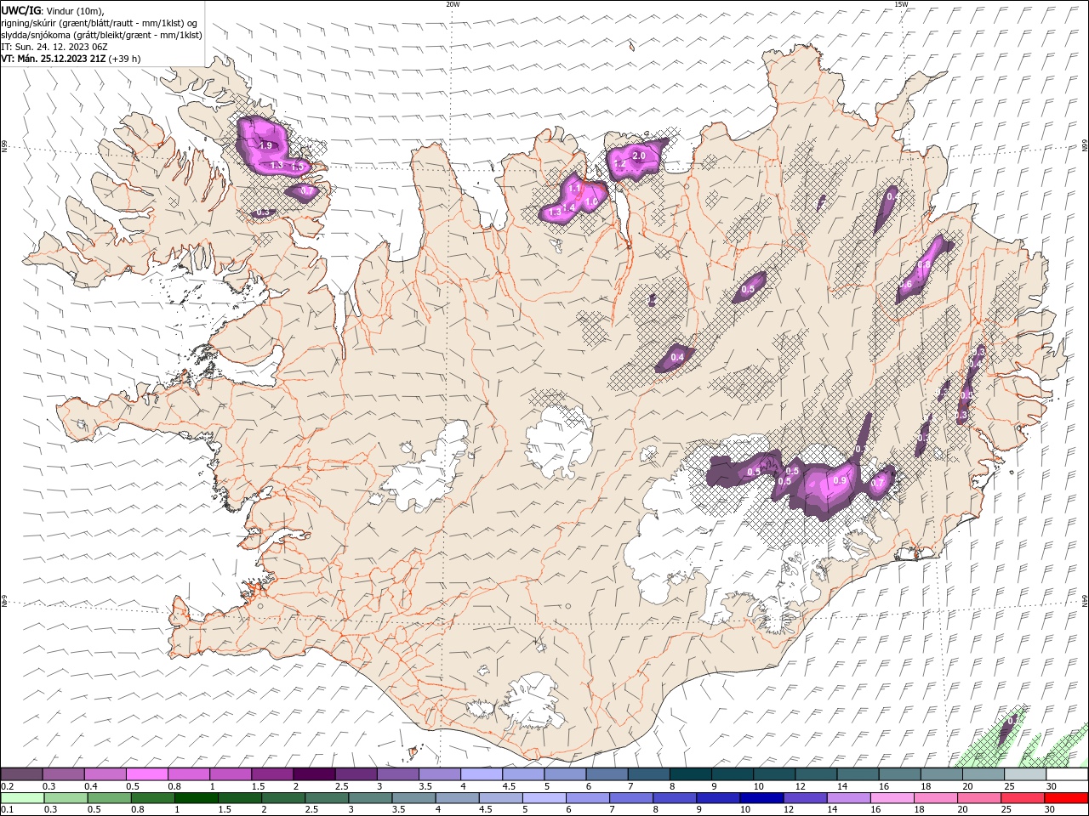This screenshot has height=816, width=1089.
Task: Select the upper legend swatch labeled 6
Action: coord(606,774)
